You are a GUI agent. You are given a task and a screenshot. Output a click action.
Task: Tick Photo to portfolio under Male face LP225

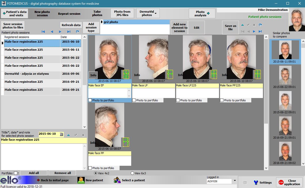[x=178, y=100]
